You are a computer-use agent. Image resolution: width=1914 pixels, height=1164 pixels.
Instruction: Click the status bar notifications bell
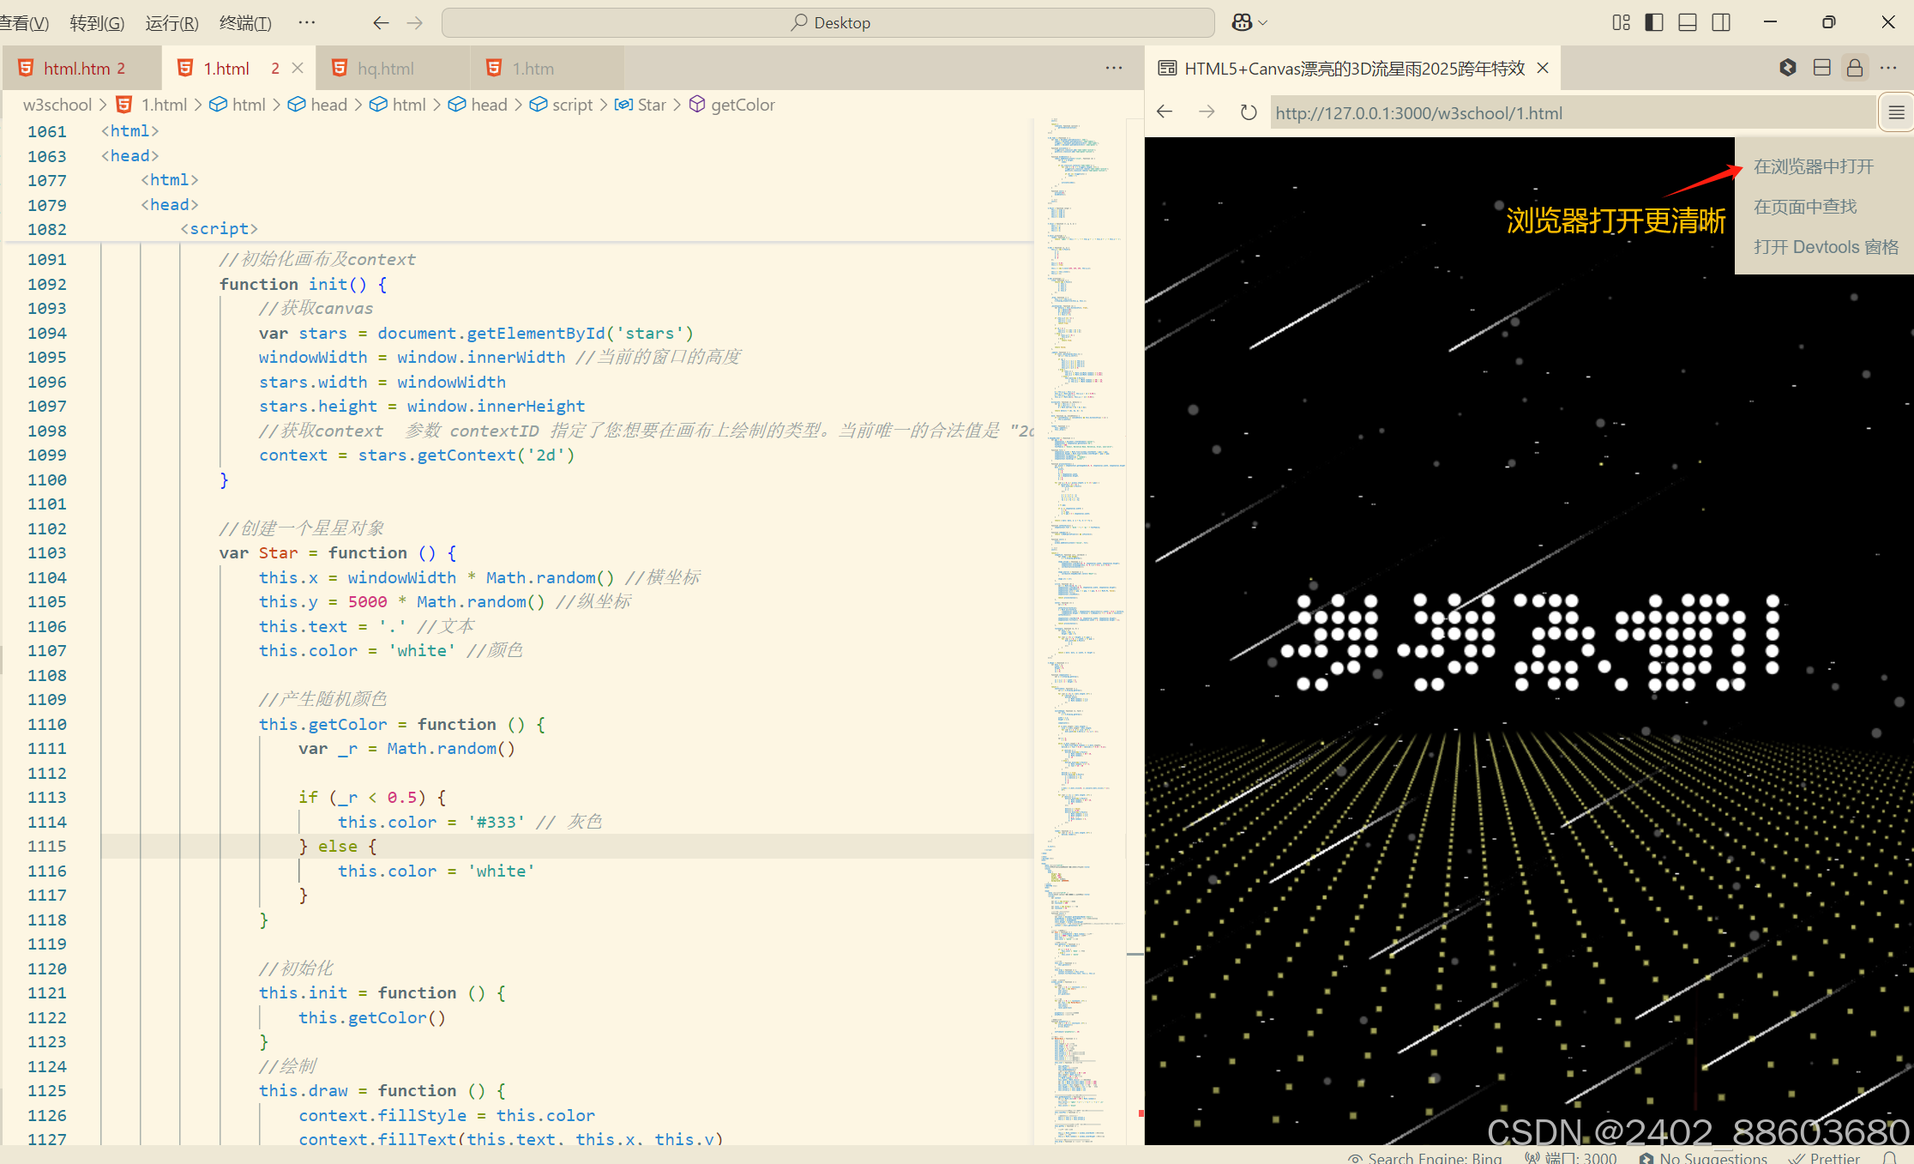tap(1889, 1158)
